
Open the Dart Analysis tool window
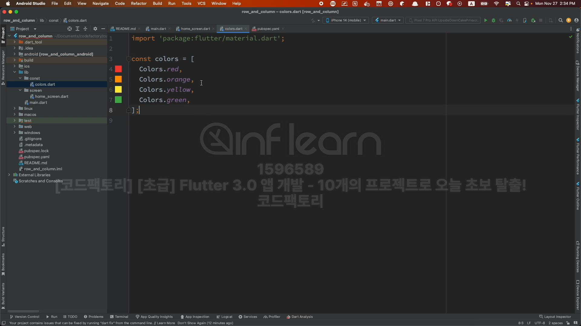300,317
